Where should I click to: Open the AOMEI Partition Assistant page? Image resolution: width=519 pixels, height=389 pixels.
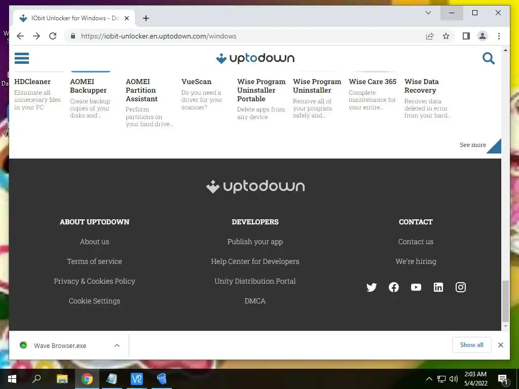141,90
